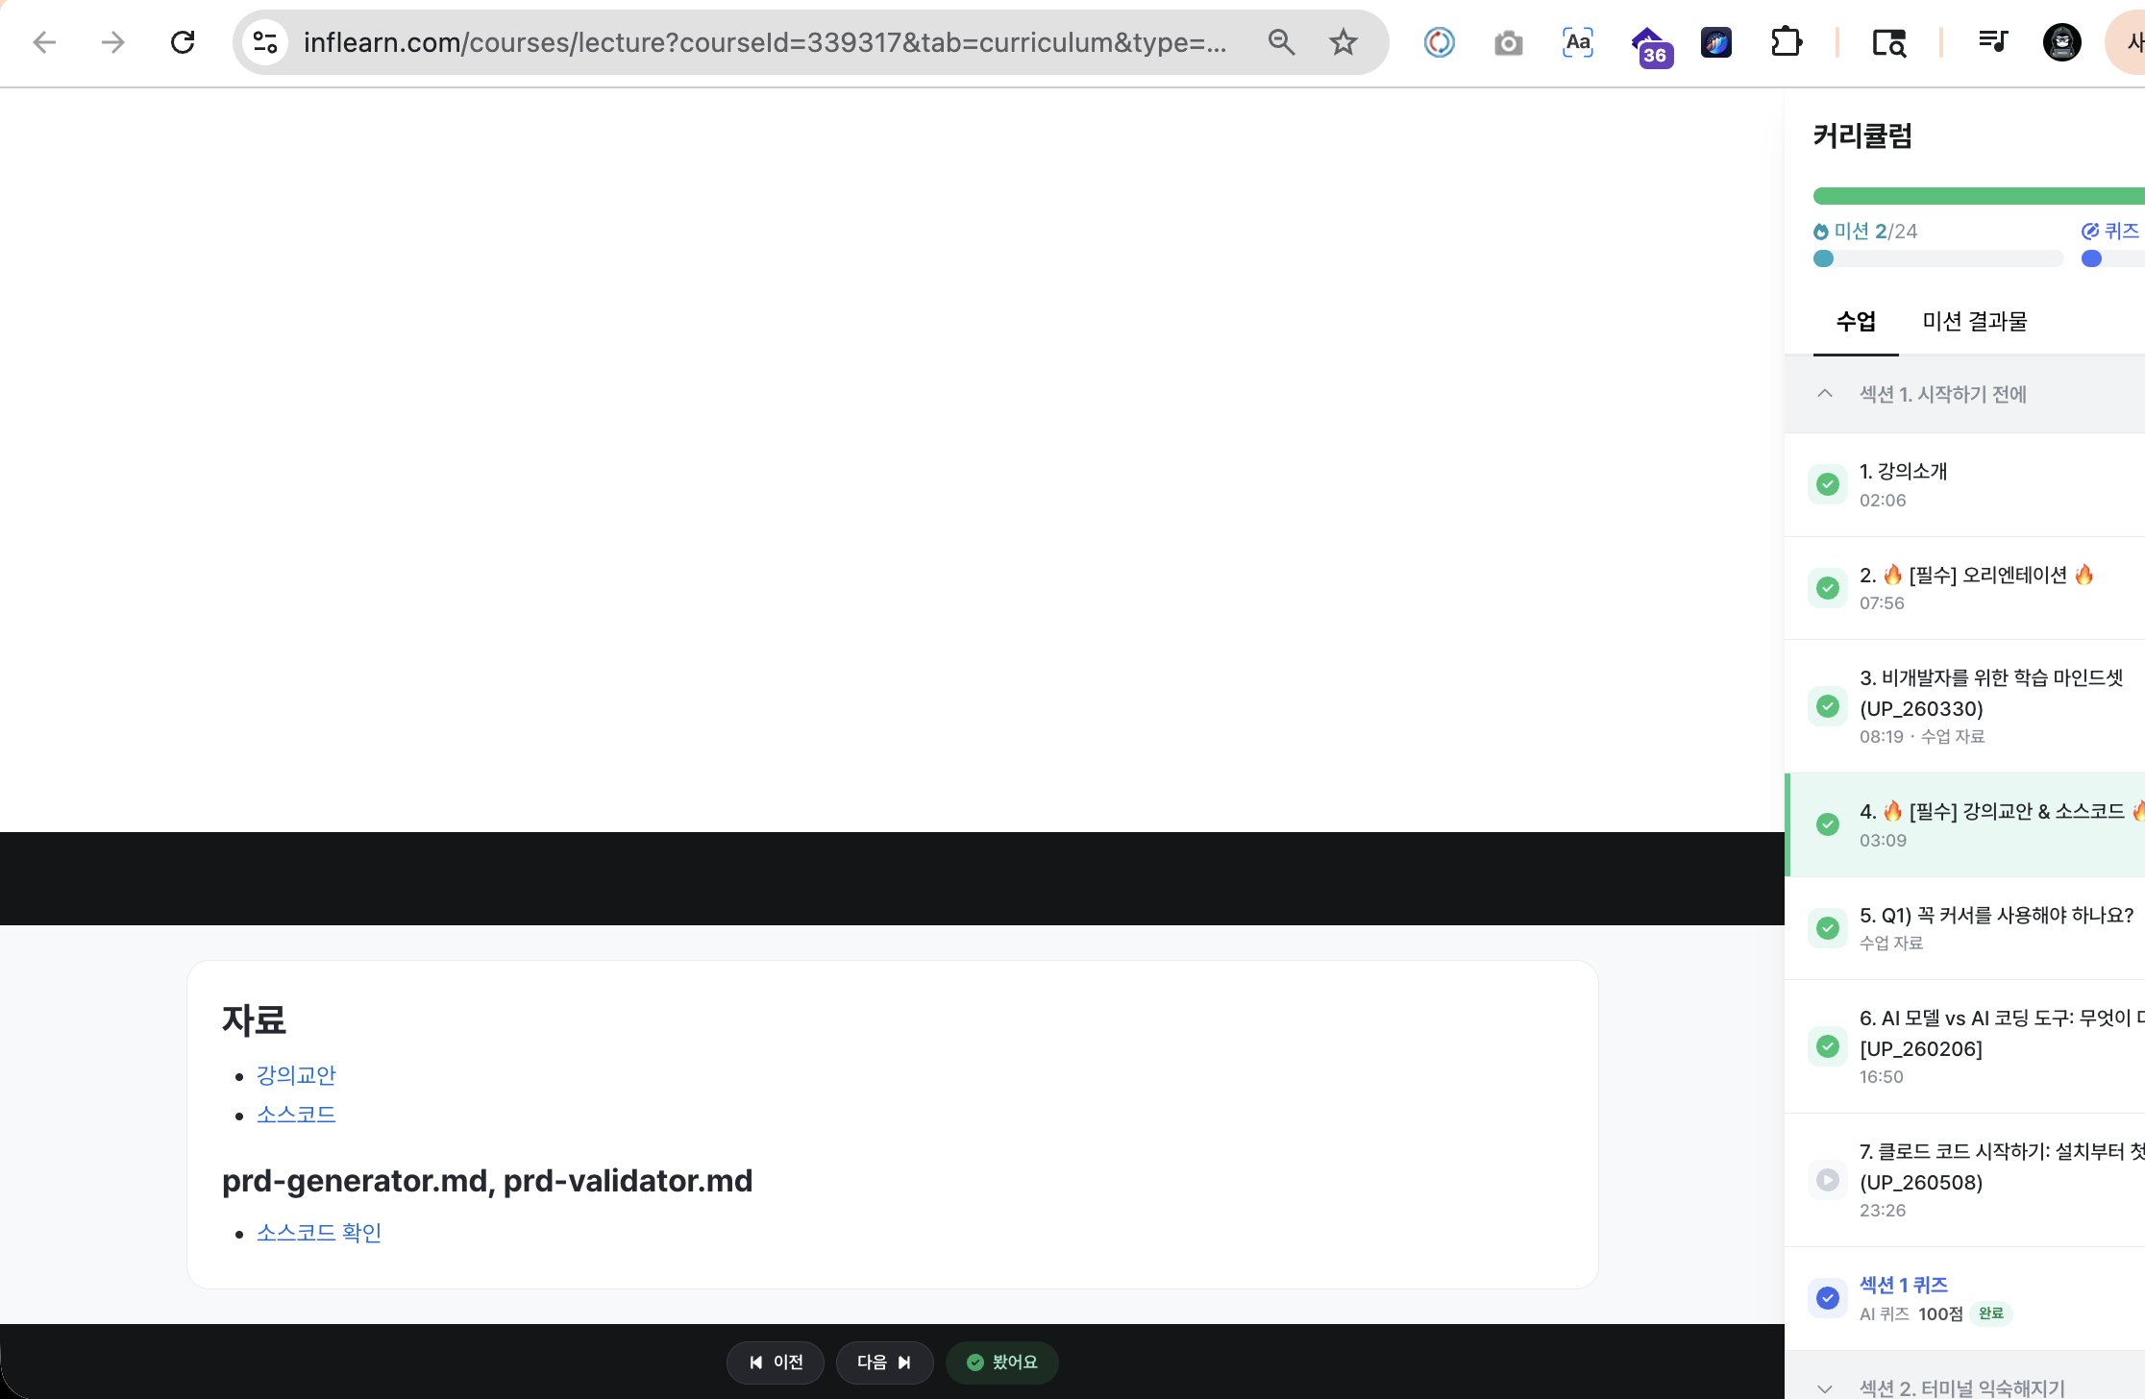Open the extension with the 36 badge
Image resolution: width=2145 pixels, height=1399 pixels.
tap(1651, 46)
